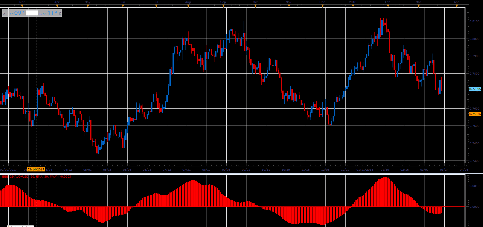This screenshot has width=483, height=227.
Task: Click the 01/30 date on the time axis
Action: pyautogui.click(x=385, y=170)
